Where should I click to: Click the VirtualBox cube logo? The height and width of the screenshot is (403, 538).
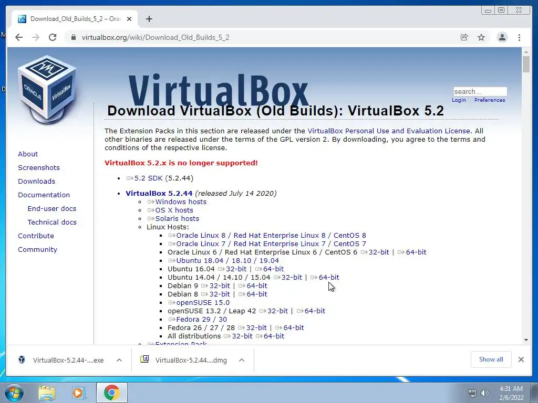47,90
